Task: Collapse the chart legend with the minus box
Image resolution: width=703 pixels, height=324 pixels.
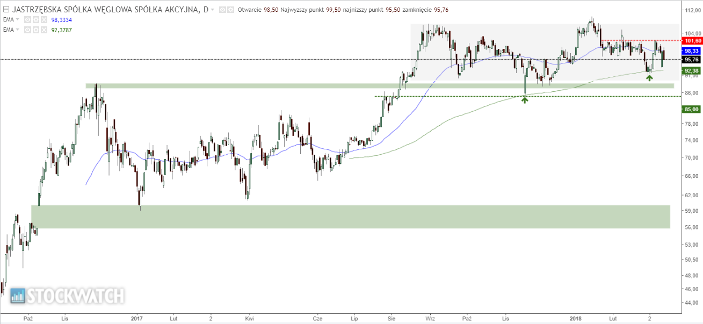Action: [x=5, y=10]
